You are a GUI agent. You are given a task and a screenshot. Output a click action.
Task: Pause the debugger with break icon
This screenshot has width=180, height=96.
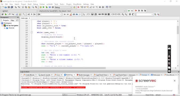pyautogui.click(x=100, y=7)
